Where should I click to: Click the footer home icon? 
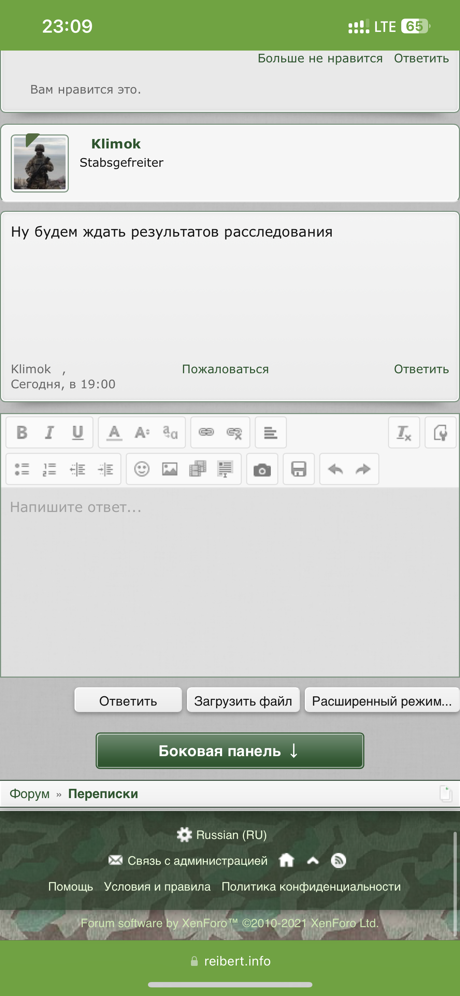(x=287, y=860)
